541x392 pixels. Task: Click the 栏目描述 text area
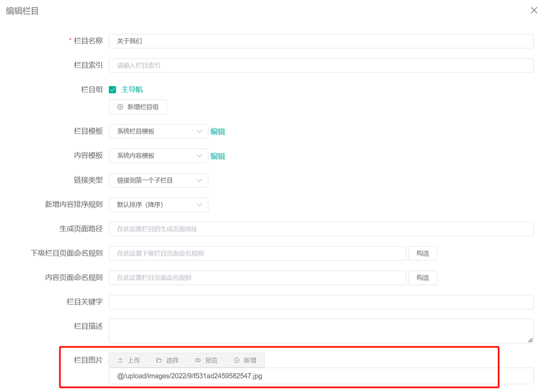click(x=321, y=331)
